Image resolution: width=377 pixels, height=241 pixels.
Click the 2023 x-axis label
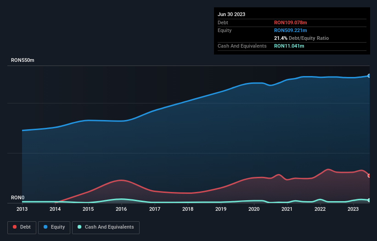353,209
